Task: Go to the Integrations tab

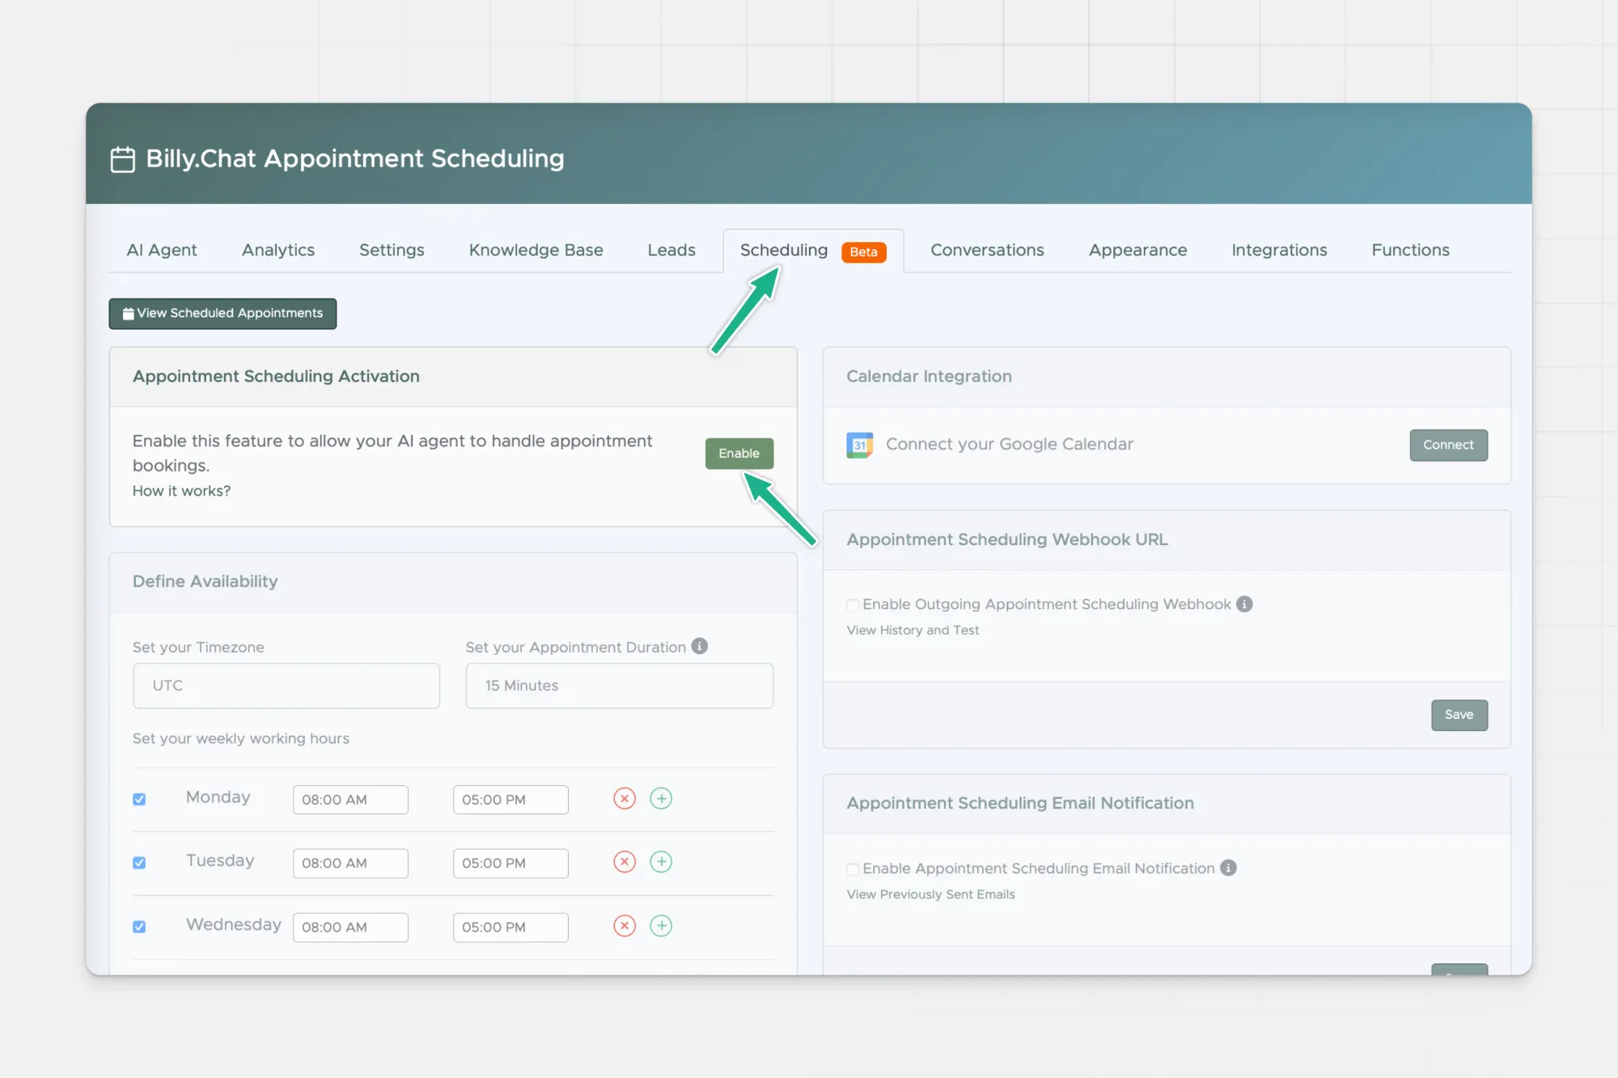Action: (x=1279, y=251)
